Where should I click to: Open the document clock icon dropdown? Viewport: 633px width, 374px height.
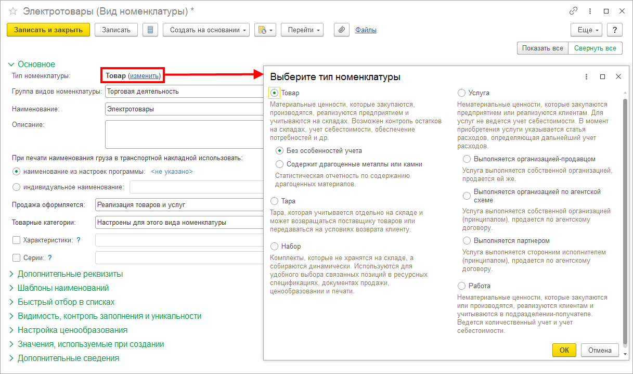264,30
